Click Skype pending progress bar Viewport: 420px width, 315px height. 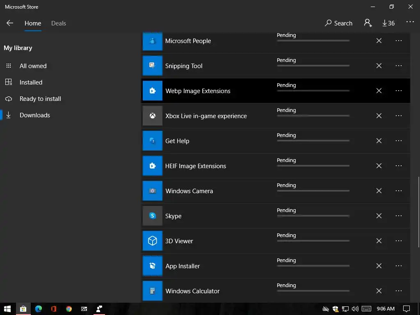[313, 216]
